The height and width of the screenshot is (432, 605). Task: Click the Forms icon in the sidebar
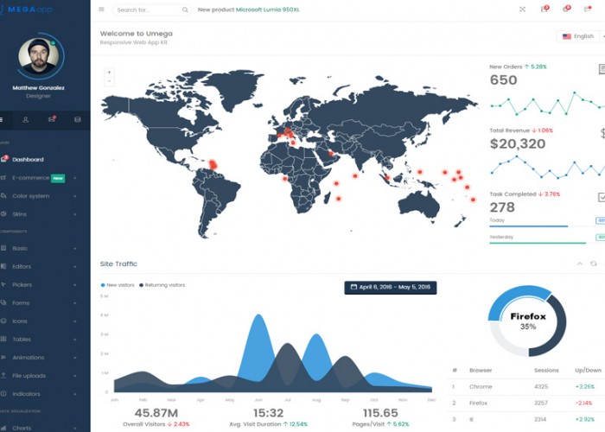3,302
